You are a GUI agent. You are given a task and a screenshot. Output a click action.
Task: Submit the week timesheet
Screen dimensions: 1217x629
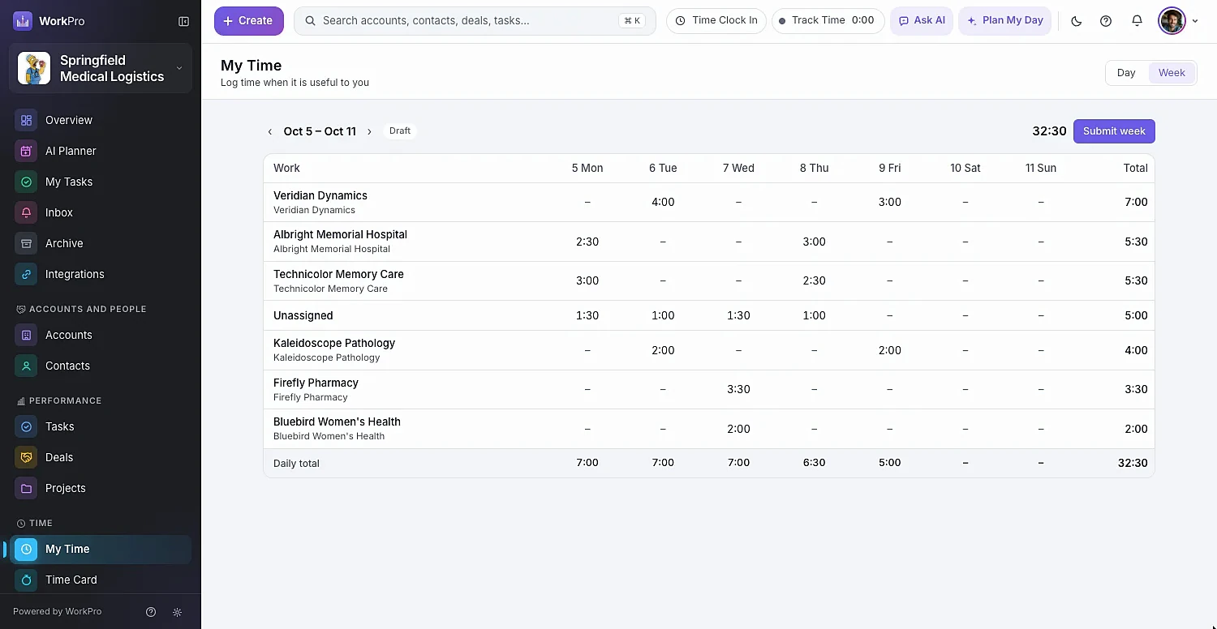tap(1114, 131)
